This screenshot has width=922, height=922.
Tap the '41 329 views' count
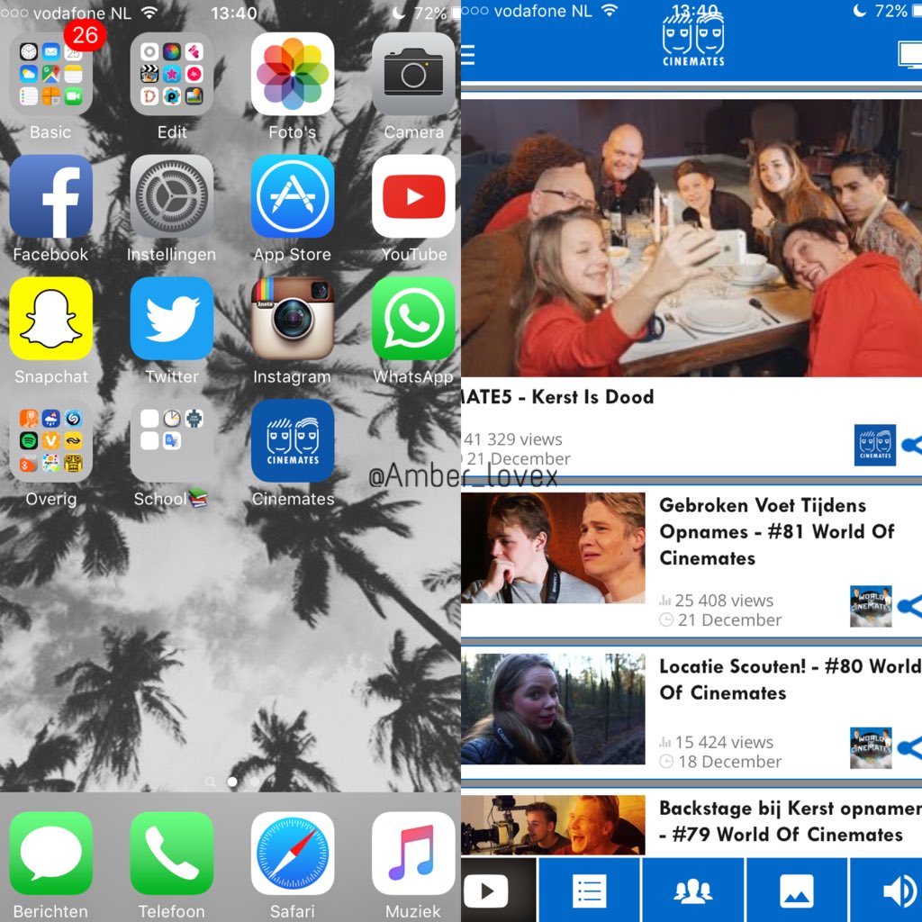[512, 439]
